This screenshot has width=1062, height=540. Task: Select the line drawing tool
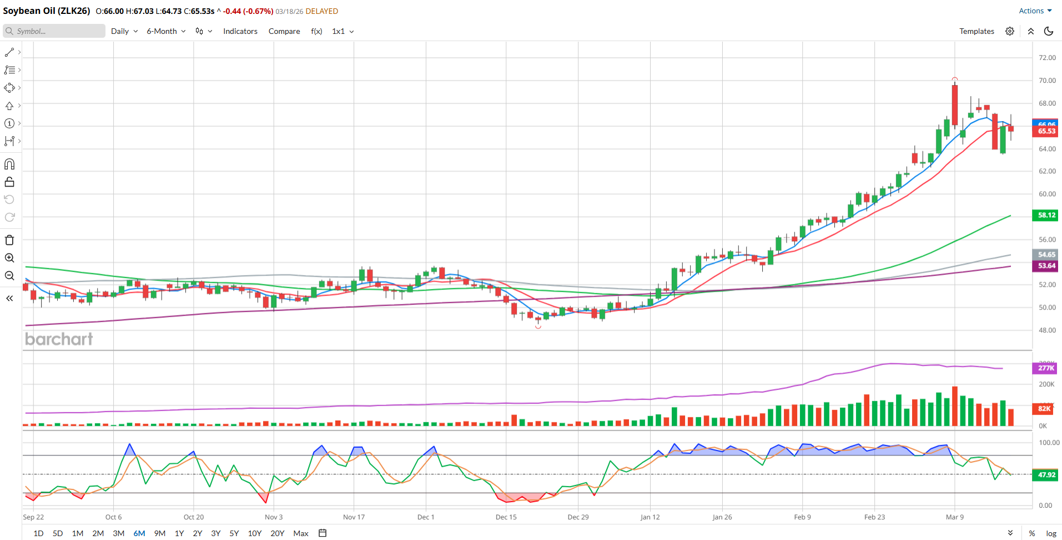[x=9, y=52]
